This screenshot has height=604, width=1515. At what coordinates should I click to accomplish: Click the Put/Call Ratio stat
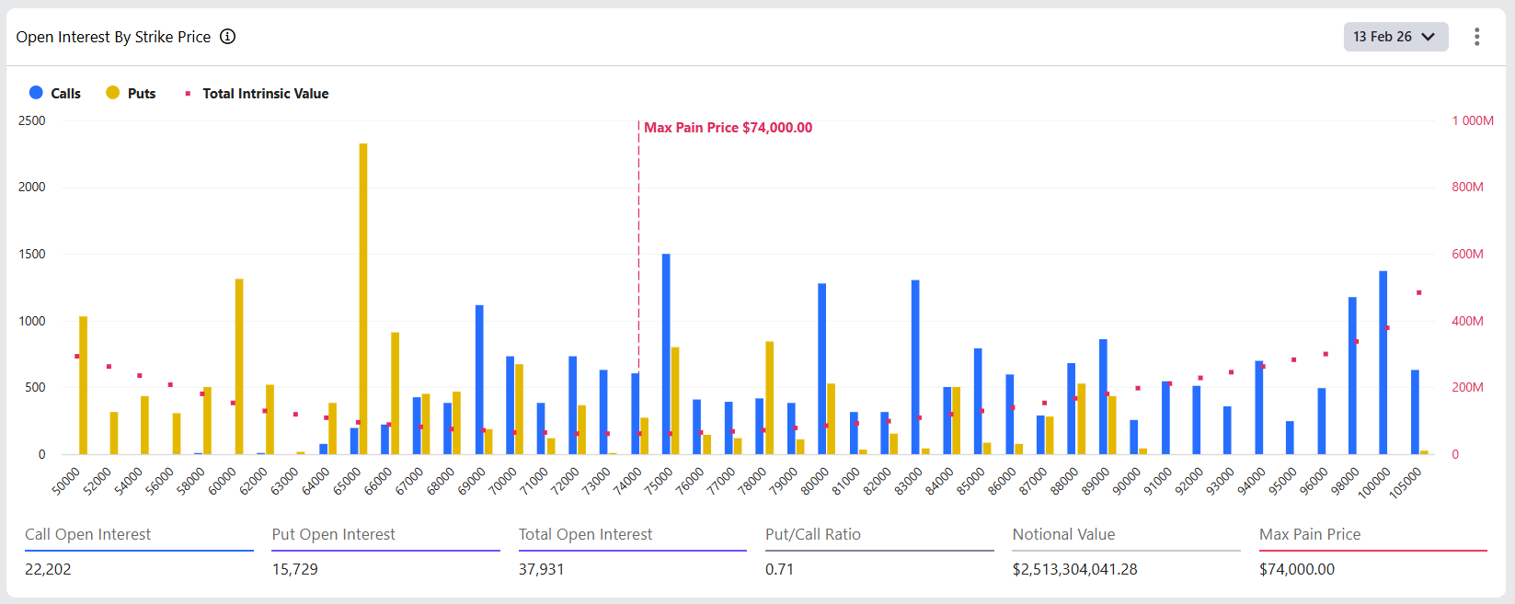[x=813, y=535]
